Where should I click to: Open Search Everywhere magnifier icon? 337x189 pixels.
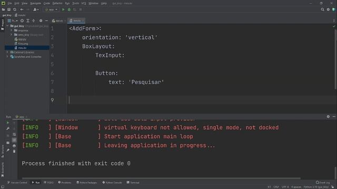(x=322, y=9)
